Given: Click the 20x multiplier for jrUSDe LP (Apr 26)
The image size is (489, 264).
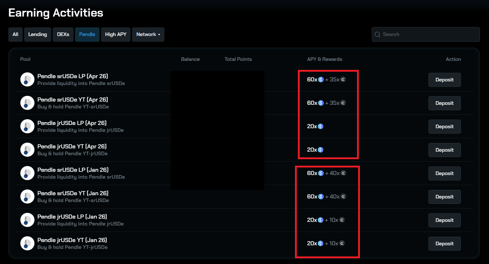Looking at the screenshot, I should [x=312, y=126].
